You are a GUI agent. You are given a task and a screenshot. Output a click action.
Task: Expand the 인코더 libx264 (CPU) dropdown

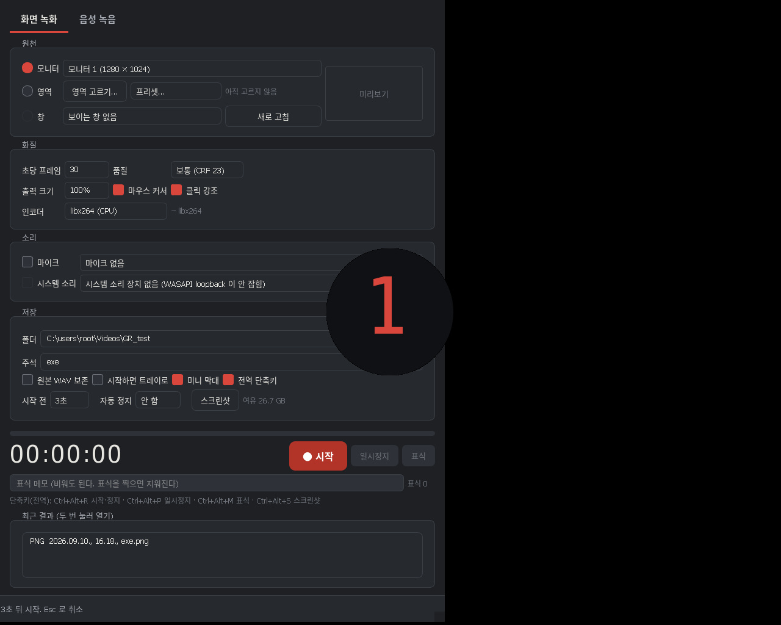pyautogui.click(x=116, y=211)
